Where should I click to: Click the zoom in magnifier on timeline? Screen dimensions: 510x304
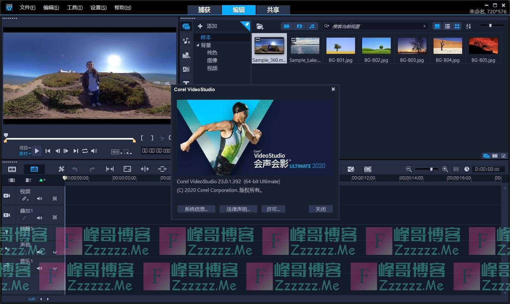pos(445,169)
